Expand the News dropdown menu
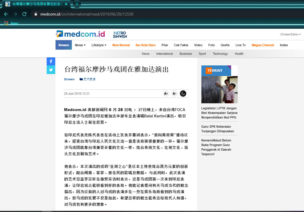The height and width of the screenshot is (212, 304). tap(80, 45)
